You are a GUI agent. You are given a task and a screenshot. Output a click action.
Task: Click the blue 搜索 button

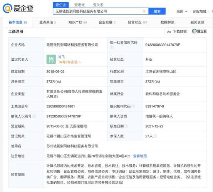pos(157,11)
